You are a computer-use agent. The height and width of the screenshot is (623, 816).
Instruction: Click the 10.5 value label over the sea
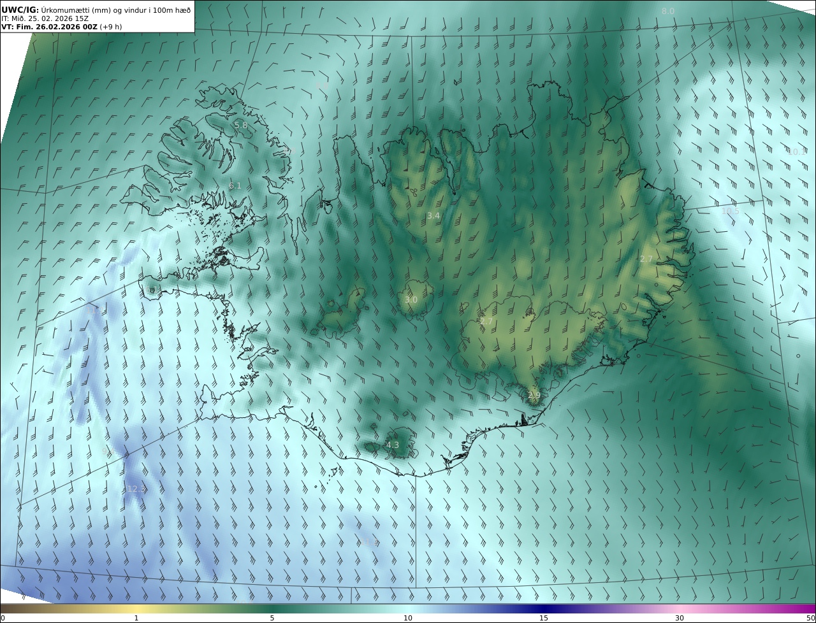pos(731,211)
